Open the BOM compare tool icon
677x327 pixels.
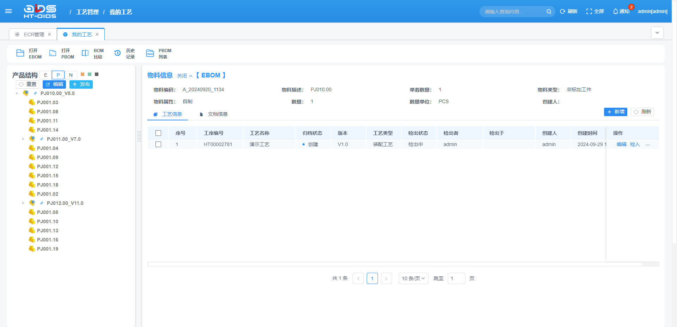pyautogui.click(x=85, y=53)
